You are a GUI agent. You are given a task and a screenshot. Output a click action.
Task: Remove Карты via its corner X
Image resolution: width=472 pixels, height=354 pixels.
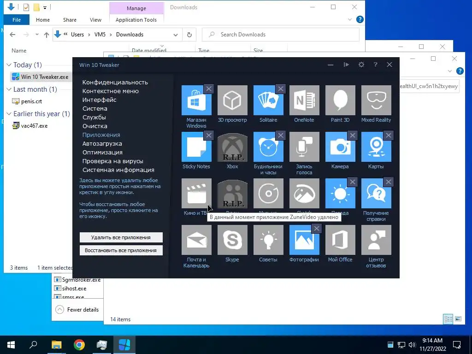(x=388, y=136)
